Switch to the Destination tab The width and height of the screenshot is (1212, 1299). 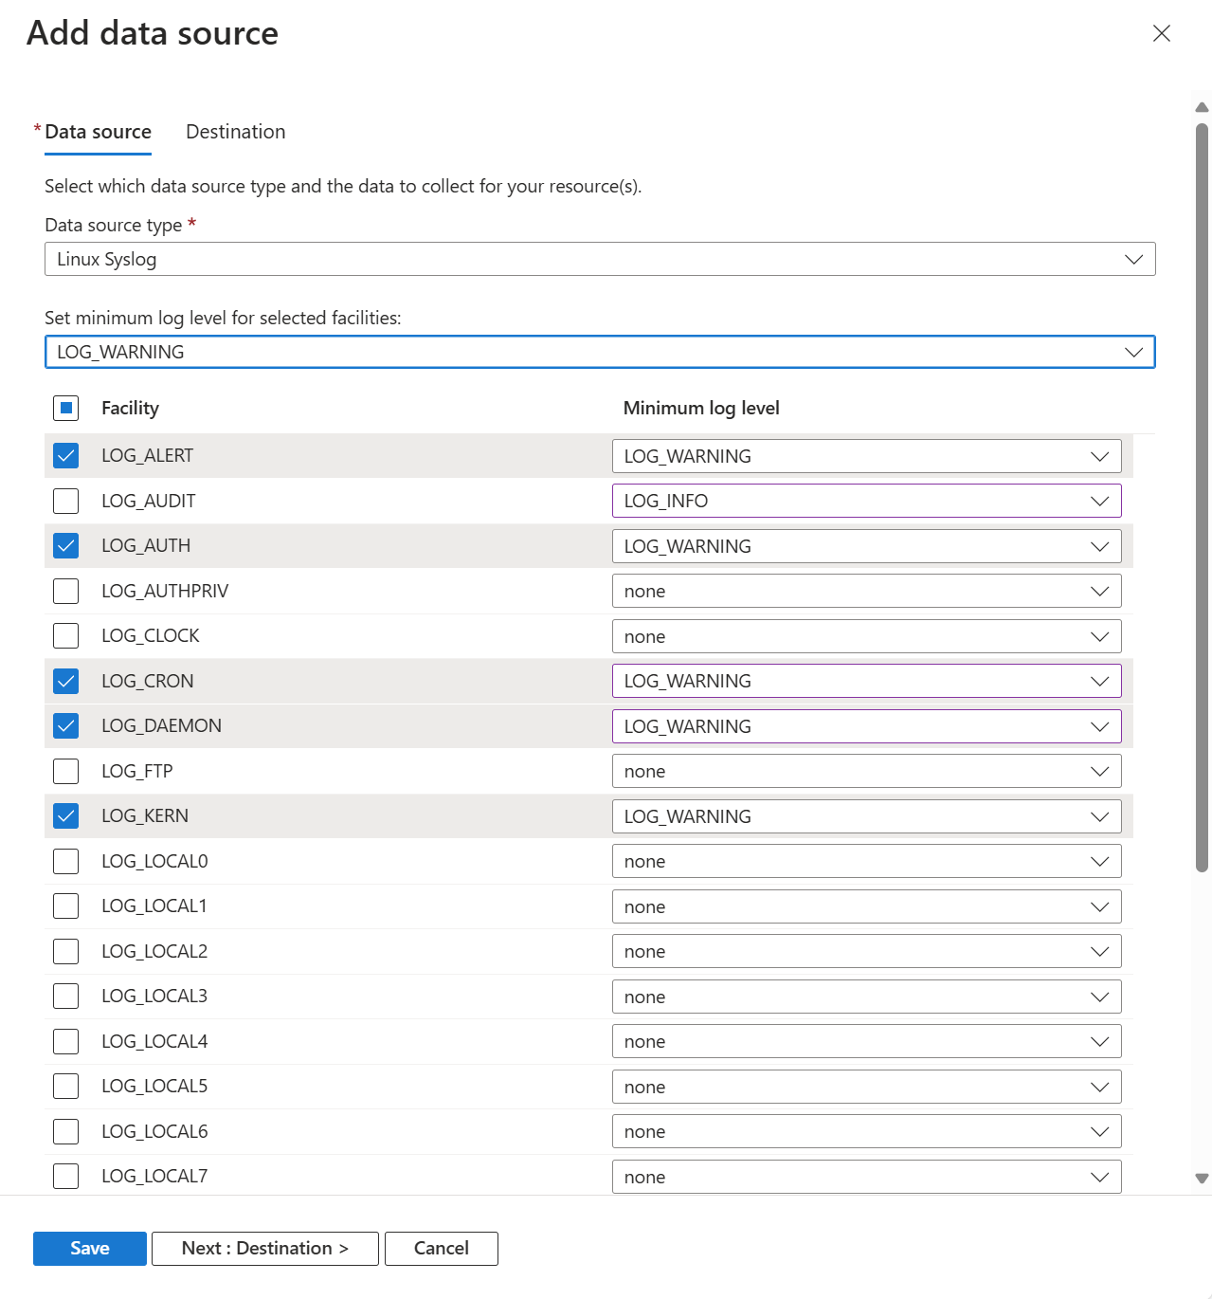pyautogui.click(x=235, y=132)
